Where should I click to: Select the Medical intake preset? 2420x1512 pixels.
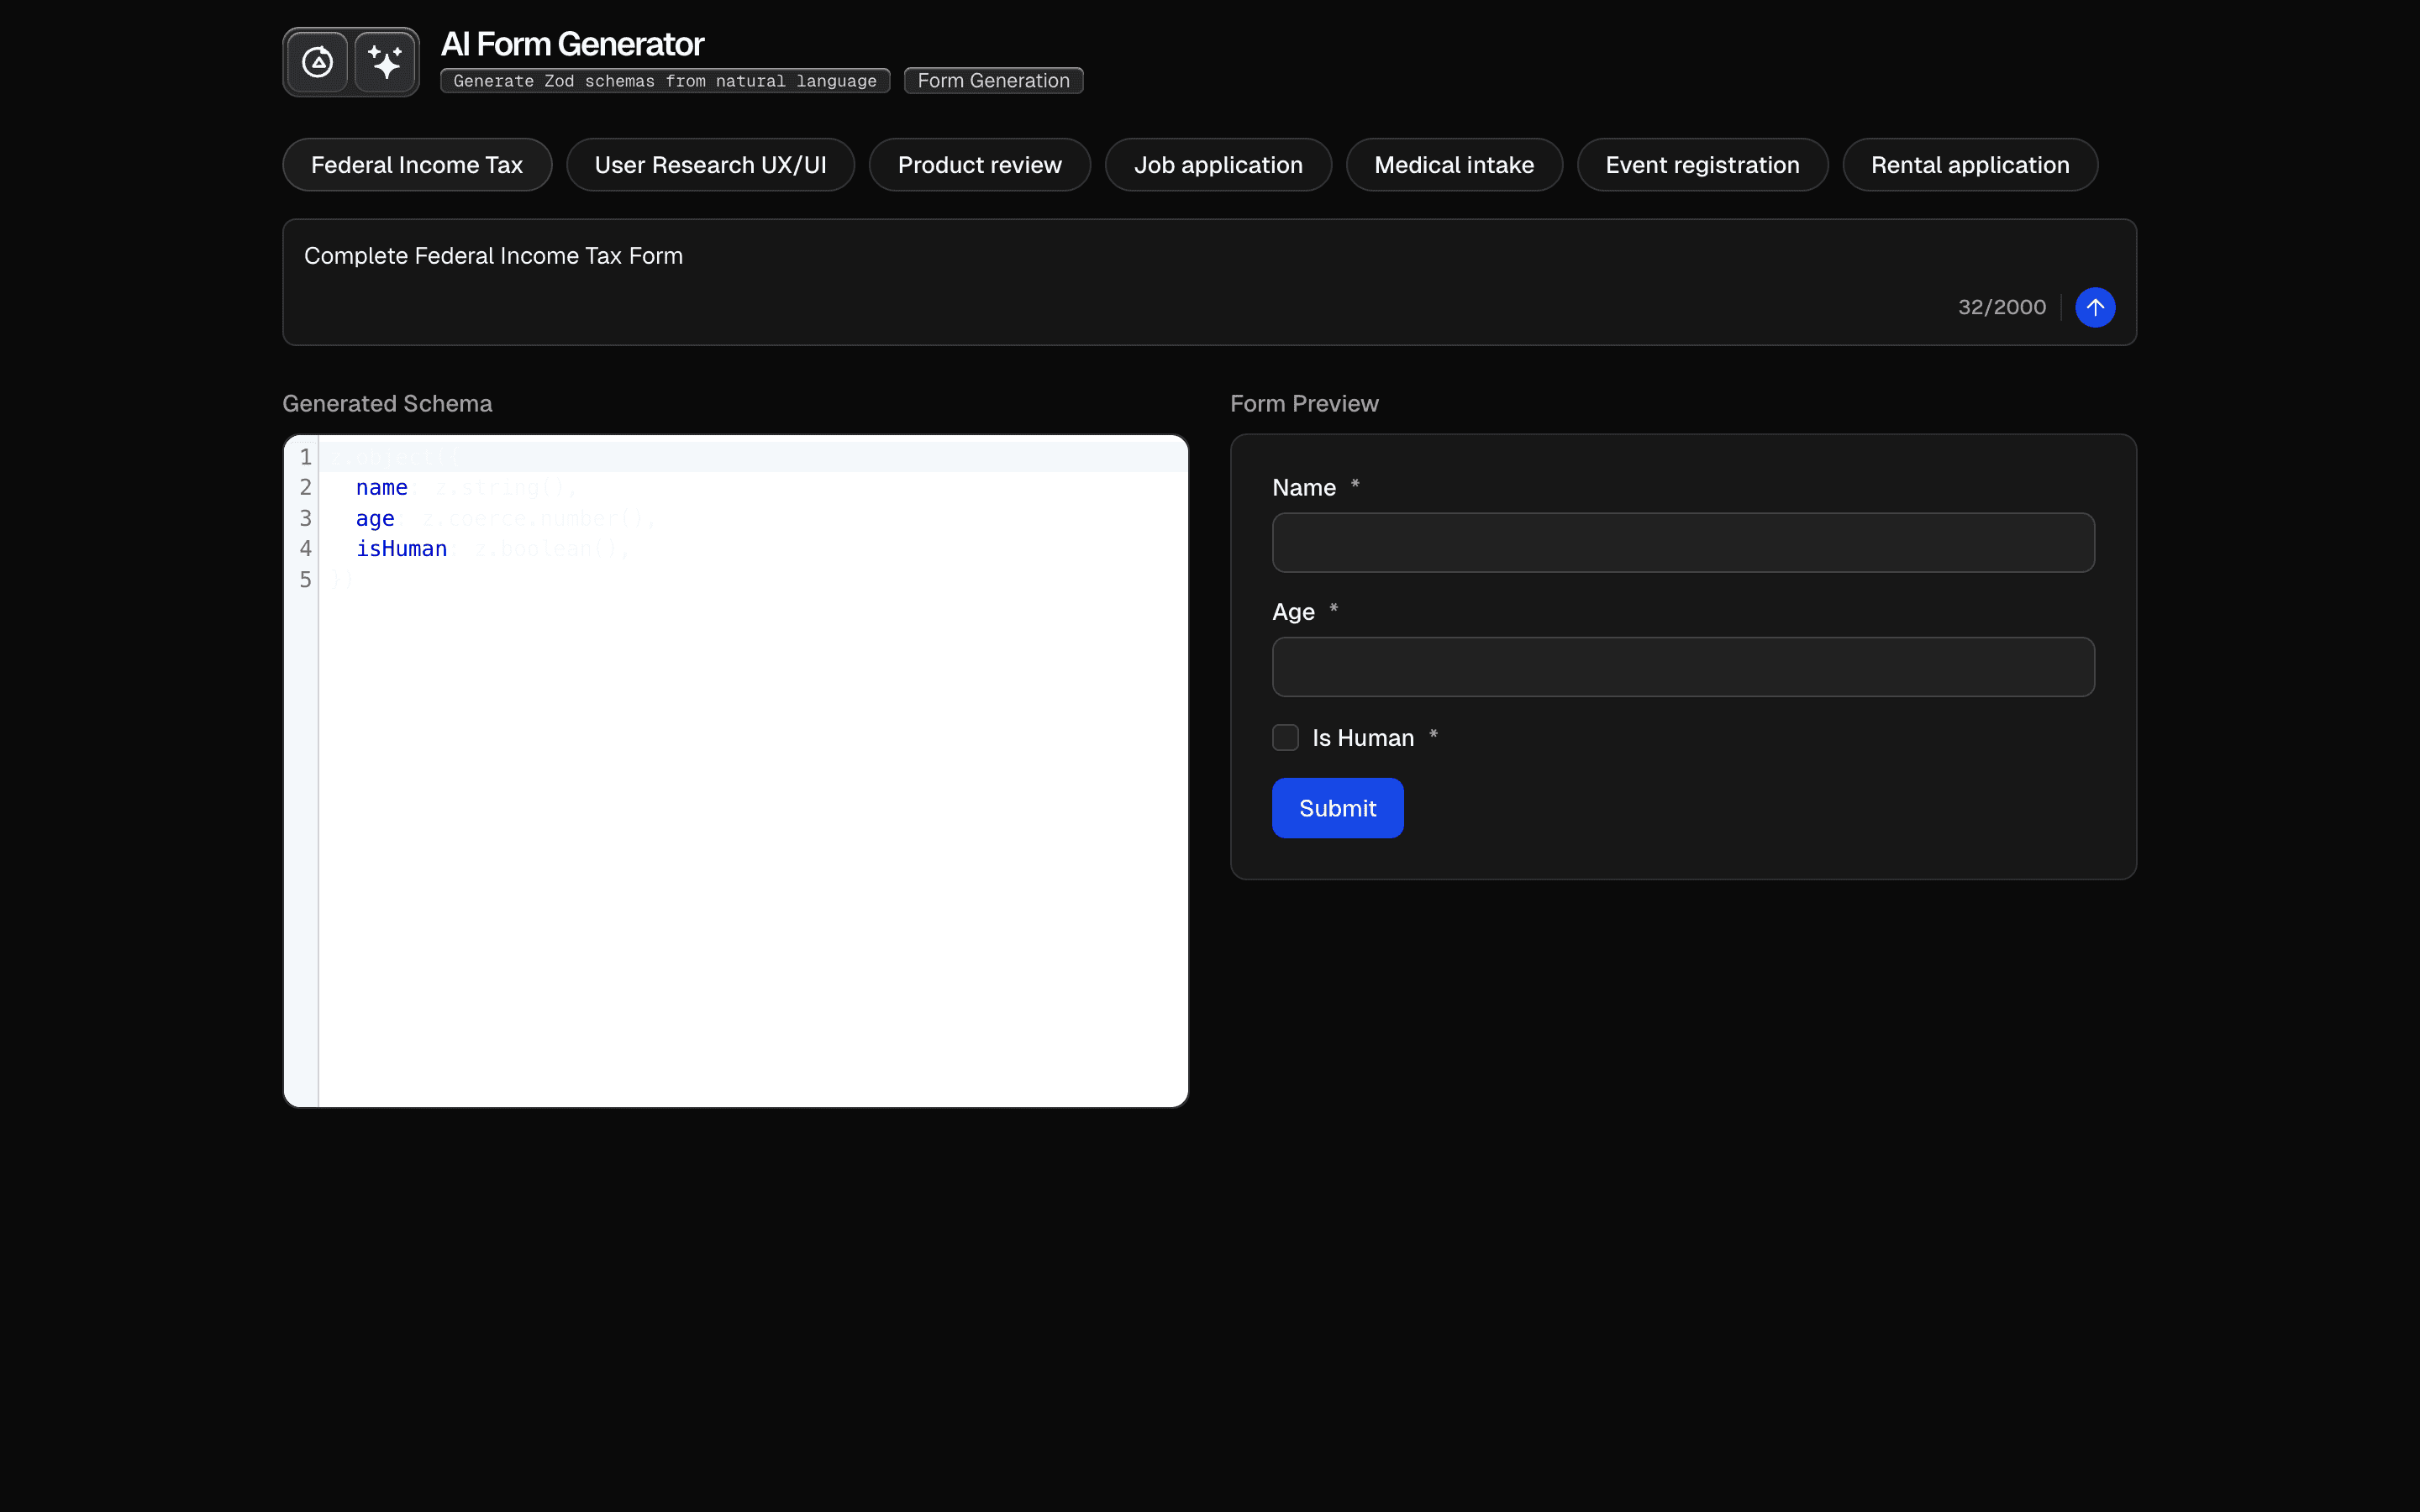(x=1453, y=164)
